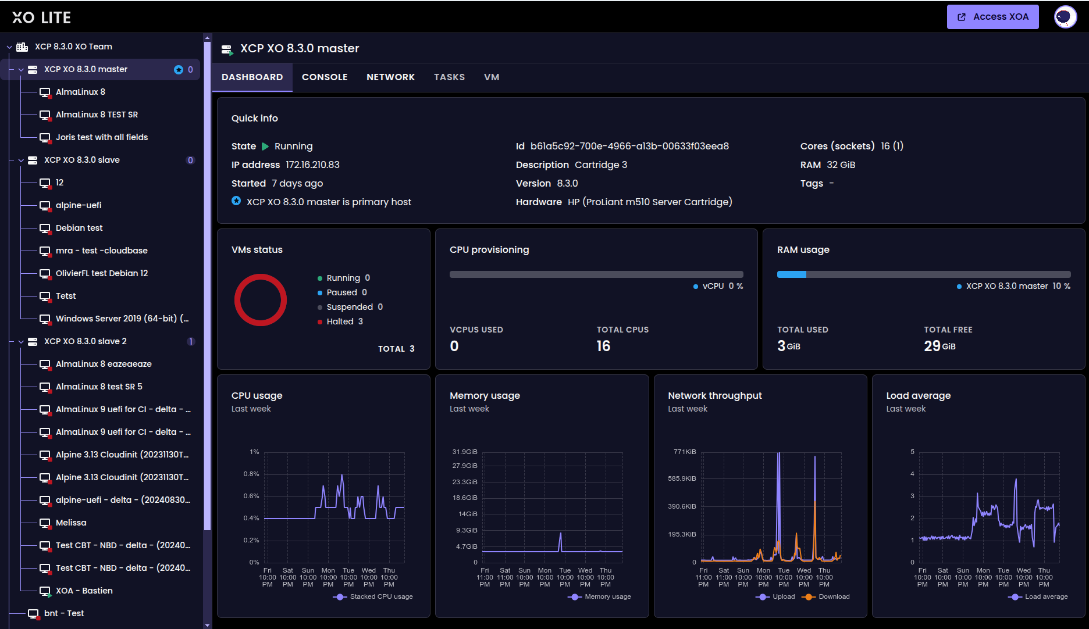Click the green Running state play icon

click(265, 146)
